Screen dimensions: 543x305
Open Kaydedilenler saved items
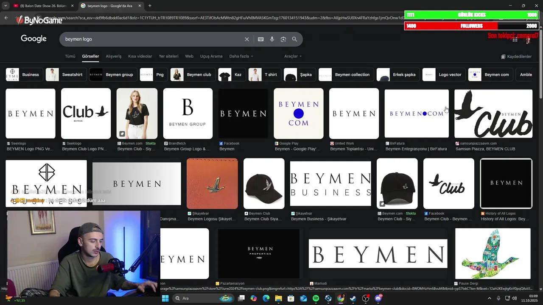coord(516,56)
